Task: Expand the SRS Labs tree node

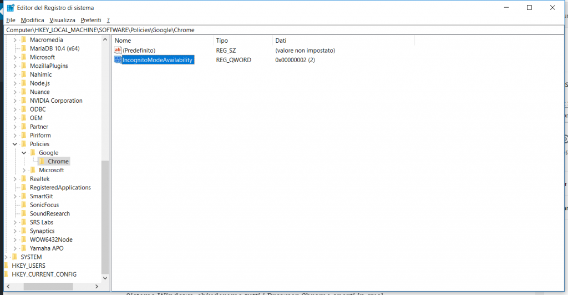Action: [x=15, y=222]
